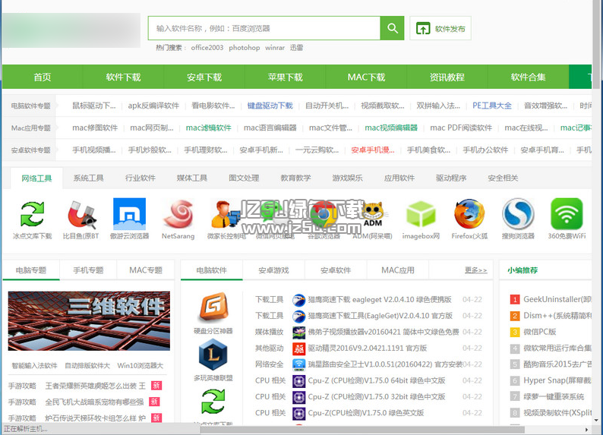Viewport: 603px width, 435px height.
Task: Open the 硬盘分区神器 icon
Action: click(213, 307)
